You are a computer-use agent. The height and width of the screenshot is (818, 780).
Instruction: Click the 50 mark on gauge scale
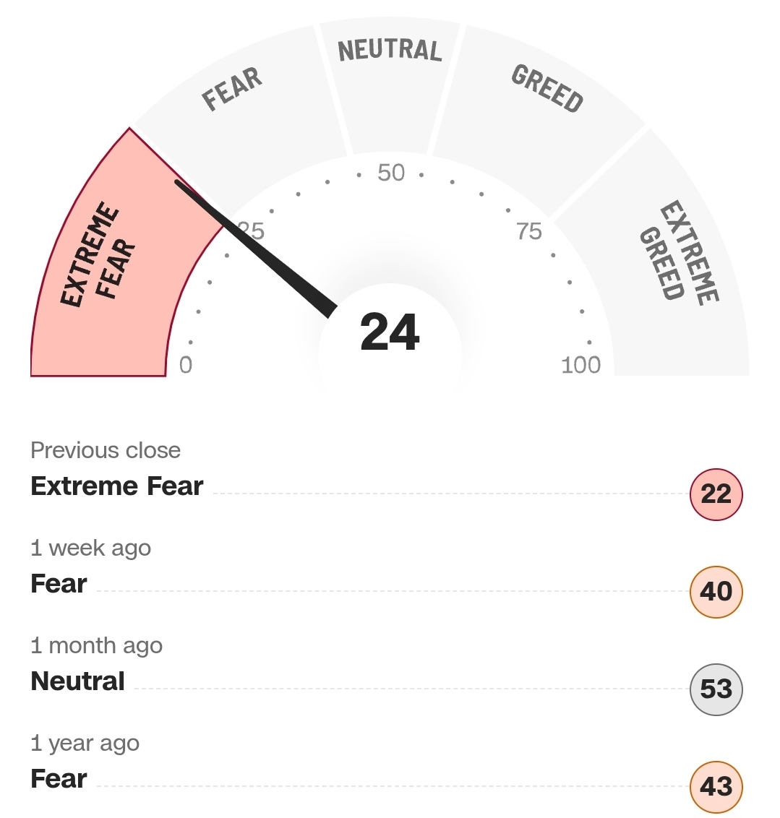(x=391, y=173)
